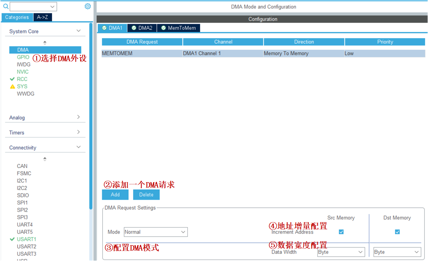The image size is (428, 261).
Task: Open Src Memory Data Width dropdown
Action: click(x=341, y=252)
